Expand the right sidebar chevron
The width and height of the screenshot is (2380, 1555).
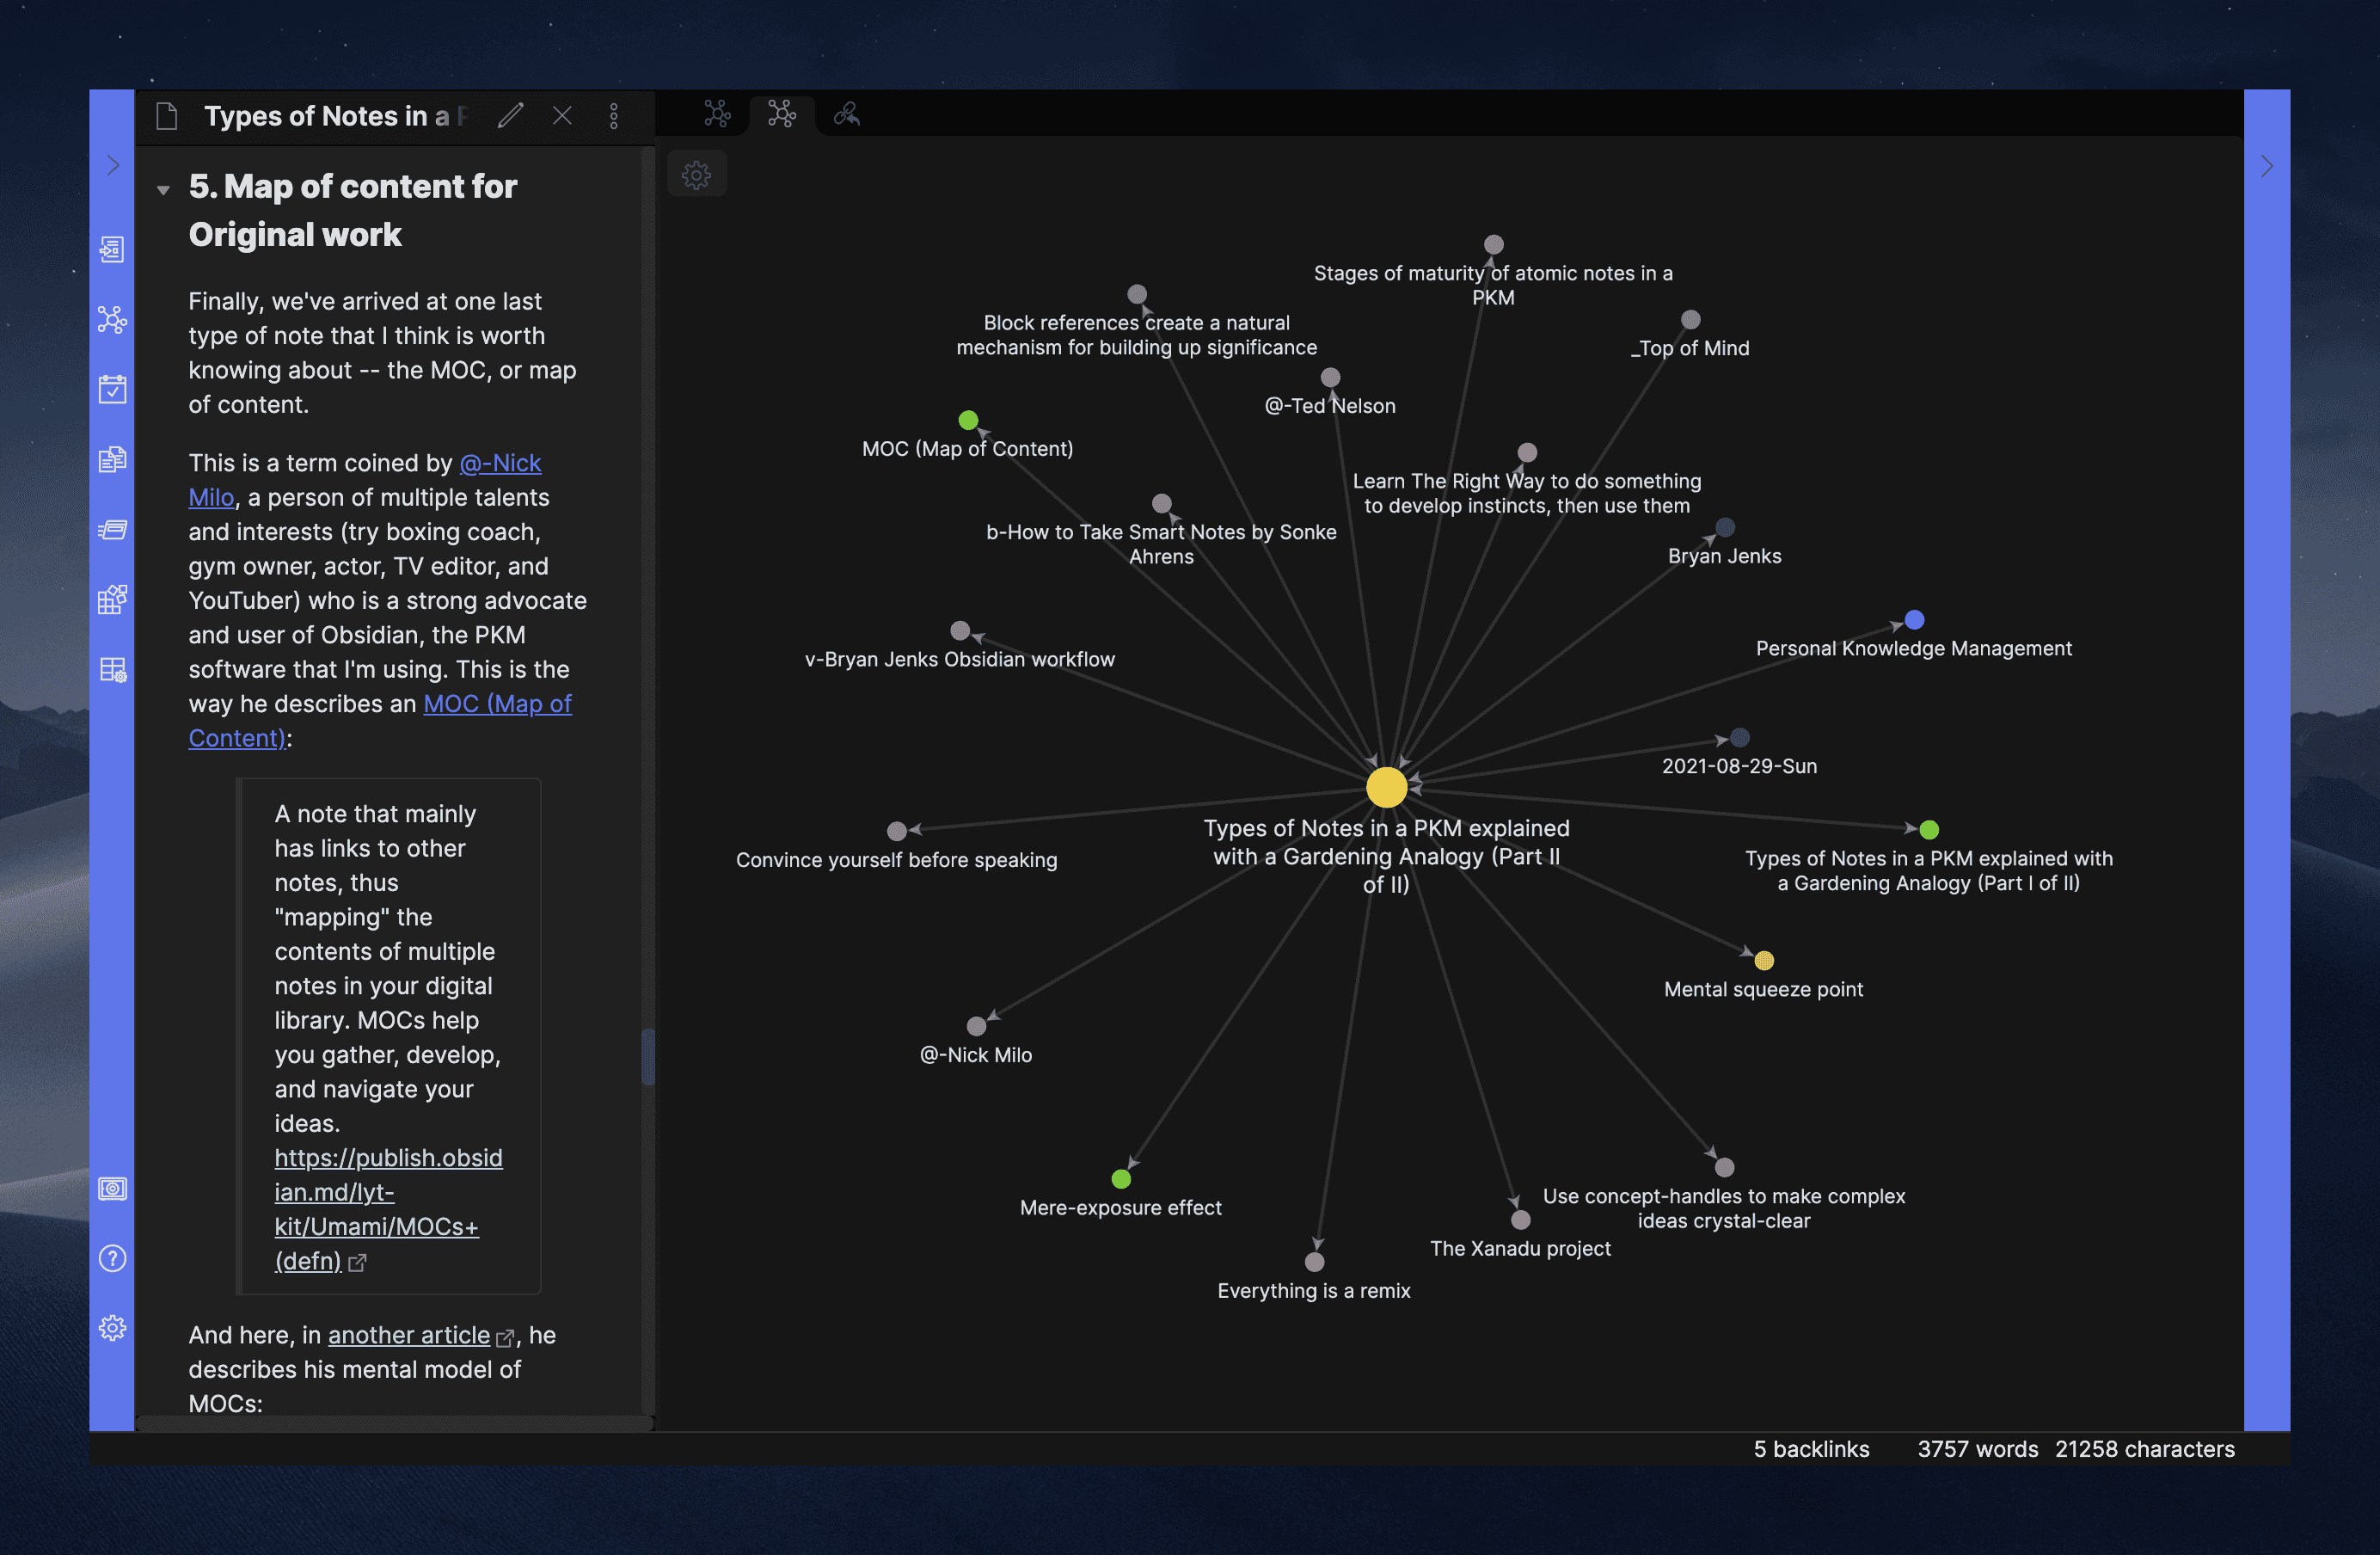click(x=2266, y=165)
